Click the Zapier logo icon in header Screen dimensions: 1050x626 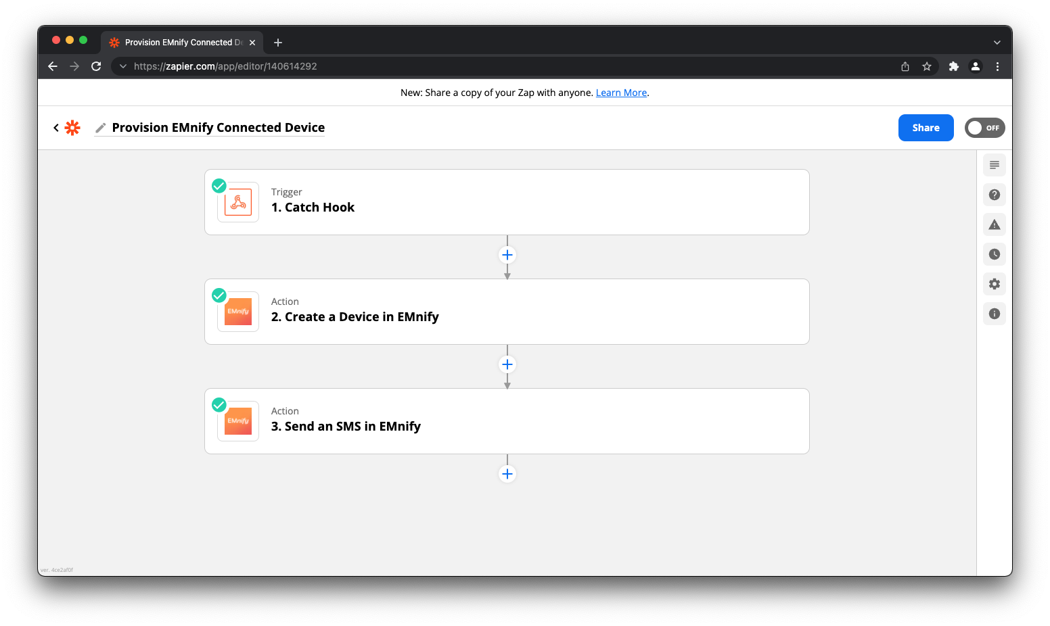click(72, 128)
